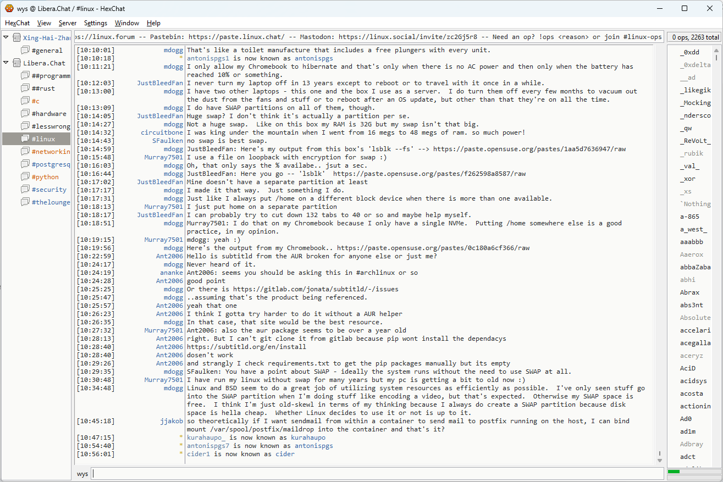Click the message input field
Image resolution: width=723 pixels, height=482 pixels.
pos(377,474)
